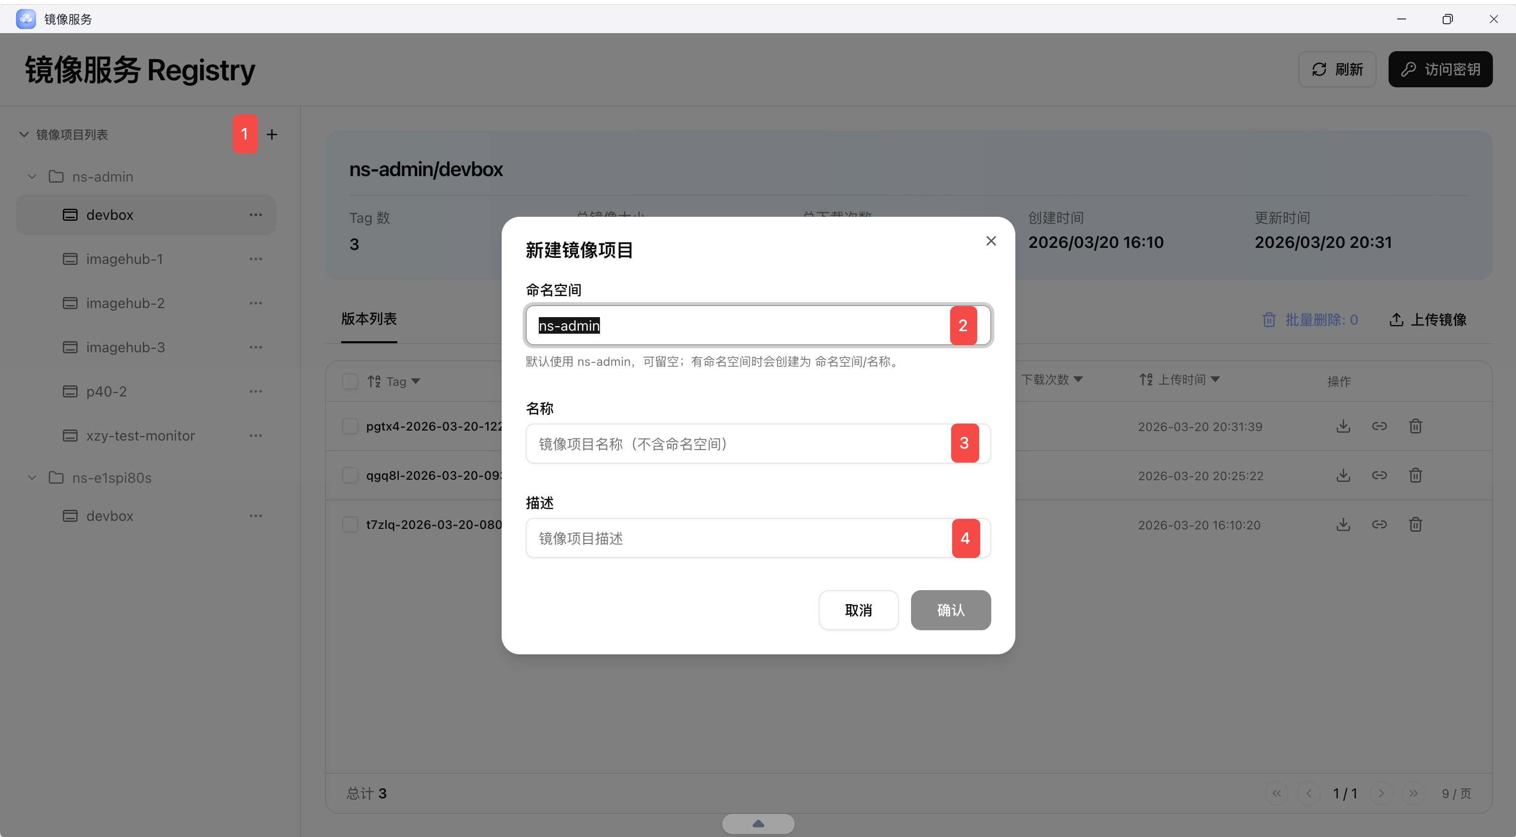This screenshot has height=837, width=1516.
Task: Open more options for imagehub-2
Action: tap(255, 303)
